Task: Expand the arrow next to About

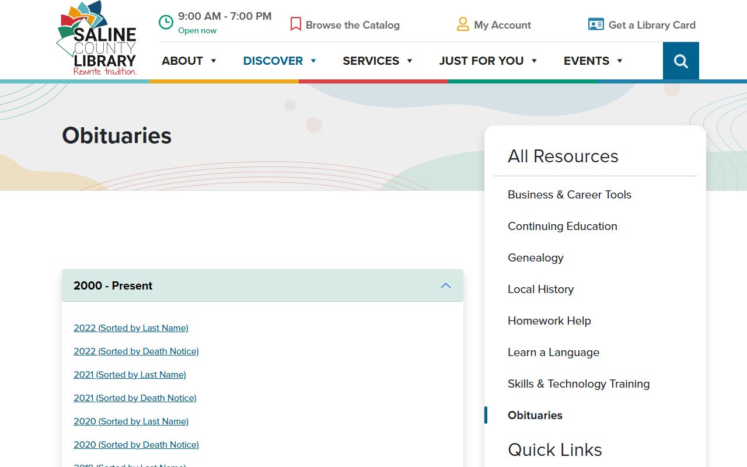Action: coord(214,61)
